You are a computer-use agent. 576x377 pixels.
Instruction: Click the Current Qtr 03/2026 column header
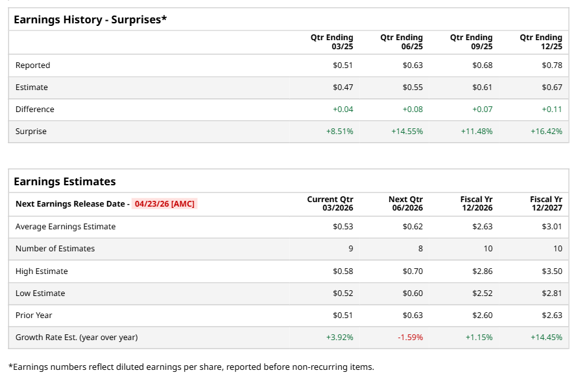(x=330, y=203)
